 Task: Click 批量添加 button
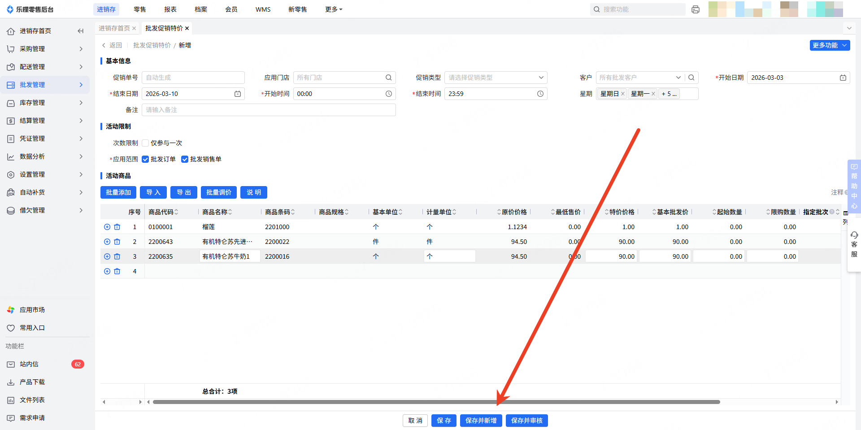[x=118, y=192]
